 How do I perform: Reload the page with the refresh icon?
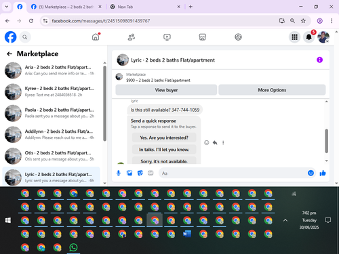[31, 21]
